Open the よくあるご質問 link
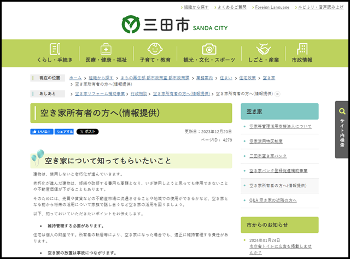Screen dimensions: 350x259 pos(232,7)
